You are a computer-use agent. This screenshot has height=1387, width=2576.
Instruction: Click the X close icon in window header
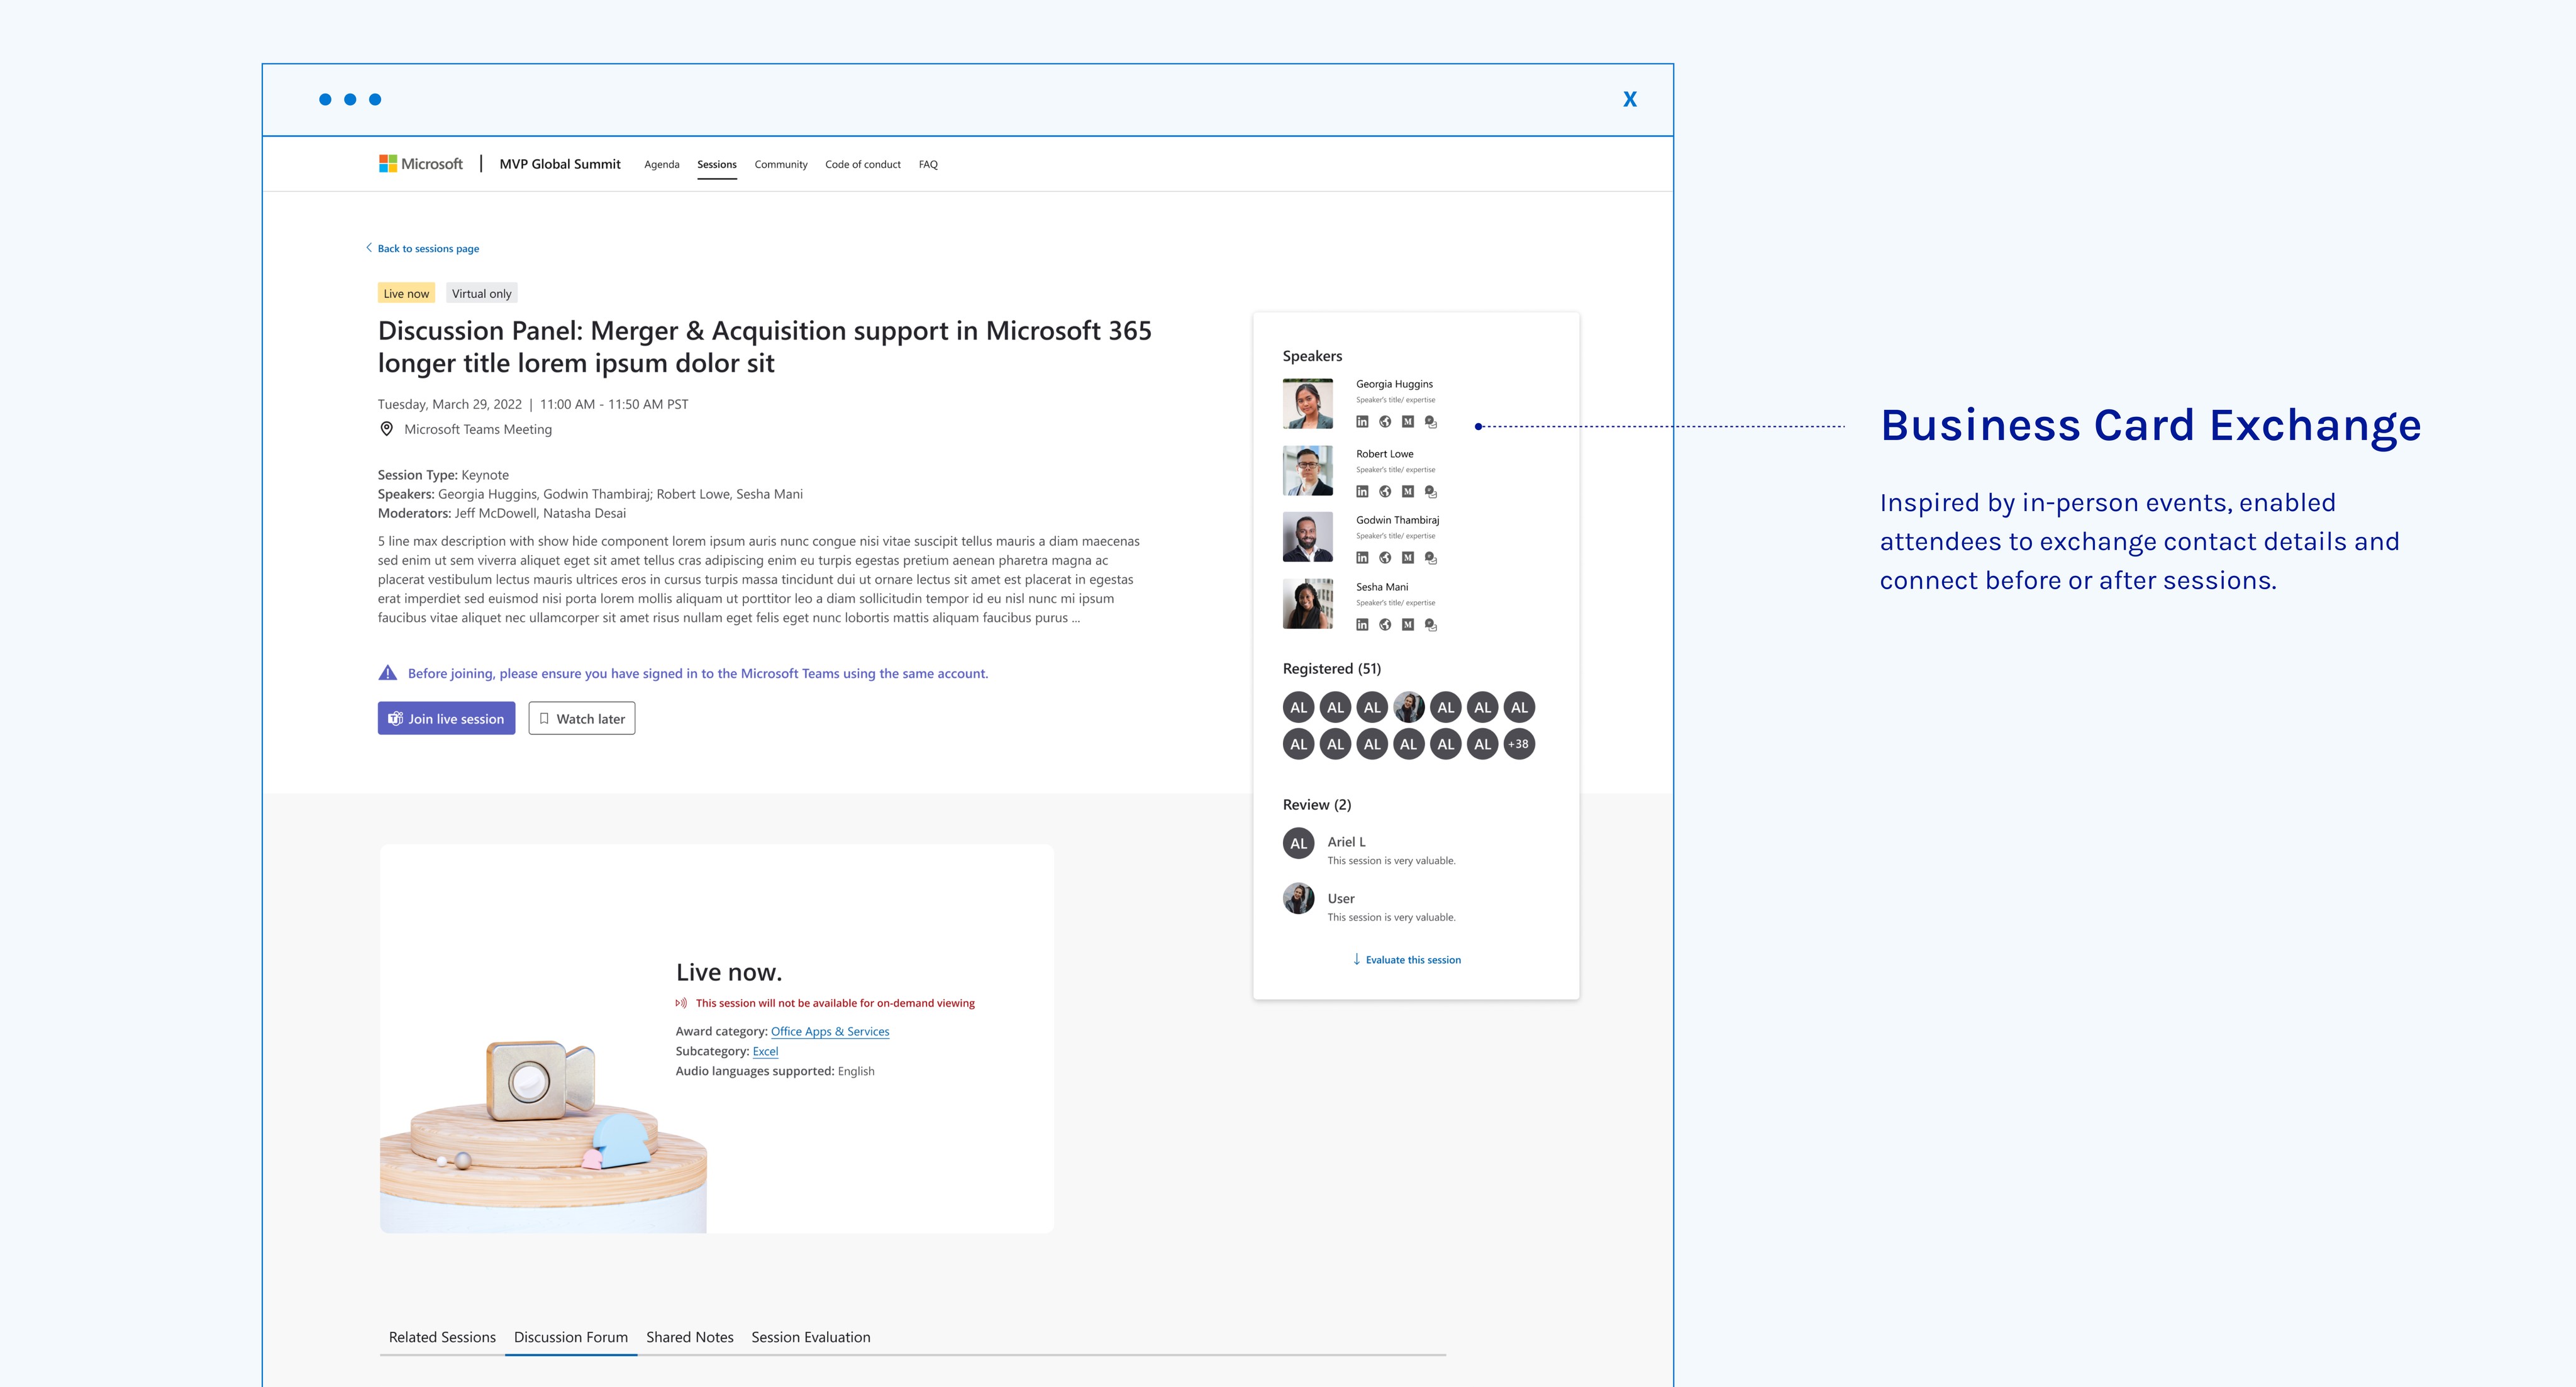[x=1630, y=99]
